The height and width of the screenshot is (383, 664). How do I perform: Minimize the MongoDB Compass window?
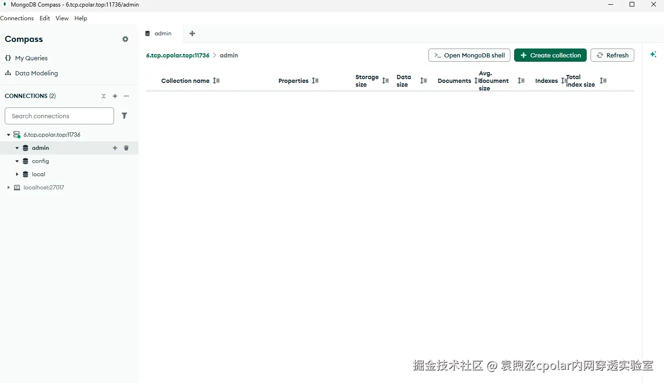[611, 4]
